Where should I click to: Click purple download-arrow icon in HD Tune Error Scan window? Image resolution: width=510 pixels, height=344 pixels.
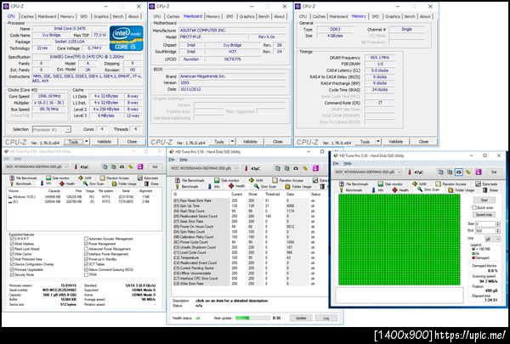(478, 172)
